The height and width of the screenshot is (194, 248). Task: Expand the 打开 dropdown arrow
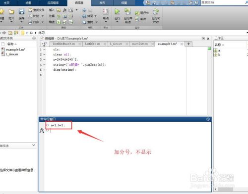coord(11,22)
